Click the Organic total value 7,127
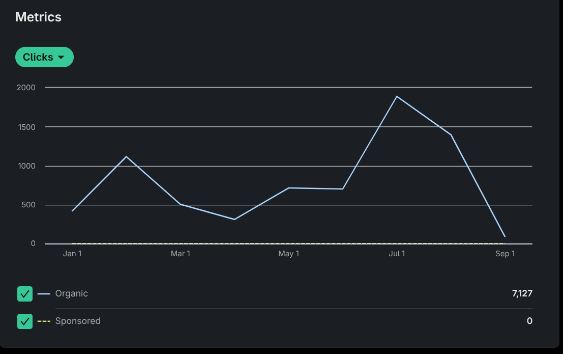The width and height of the screenshot is (563, 354). [522, 293]
